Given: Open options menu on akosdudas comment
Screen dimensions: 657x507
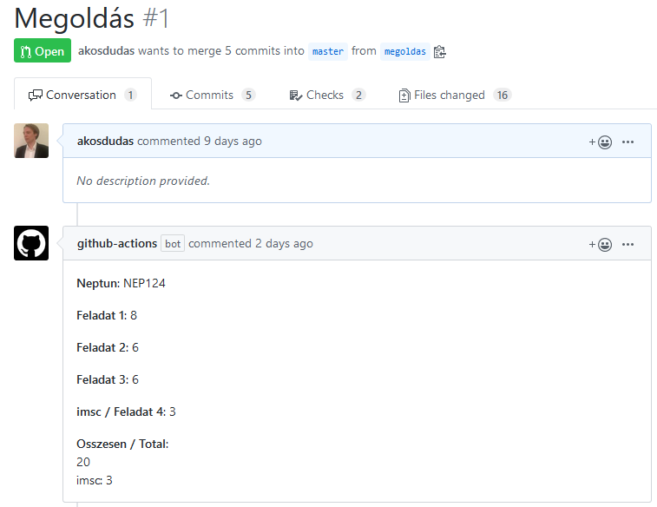Looking at the screenshot, I should point(628,142).
